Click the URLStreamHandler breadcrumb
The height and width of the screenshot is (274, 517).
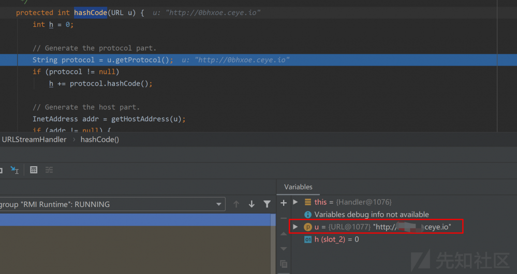34,139
